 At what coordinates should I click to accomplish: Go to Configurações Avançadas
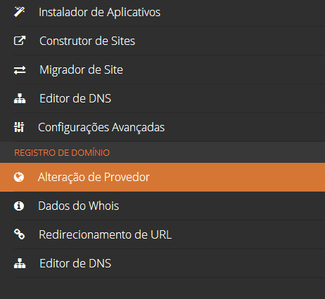click(x=162, y=127)
